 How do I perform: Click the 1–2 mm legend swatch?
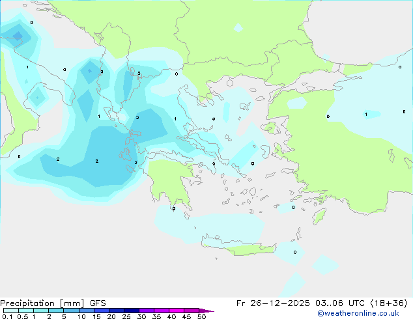(41, 311)
